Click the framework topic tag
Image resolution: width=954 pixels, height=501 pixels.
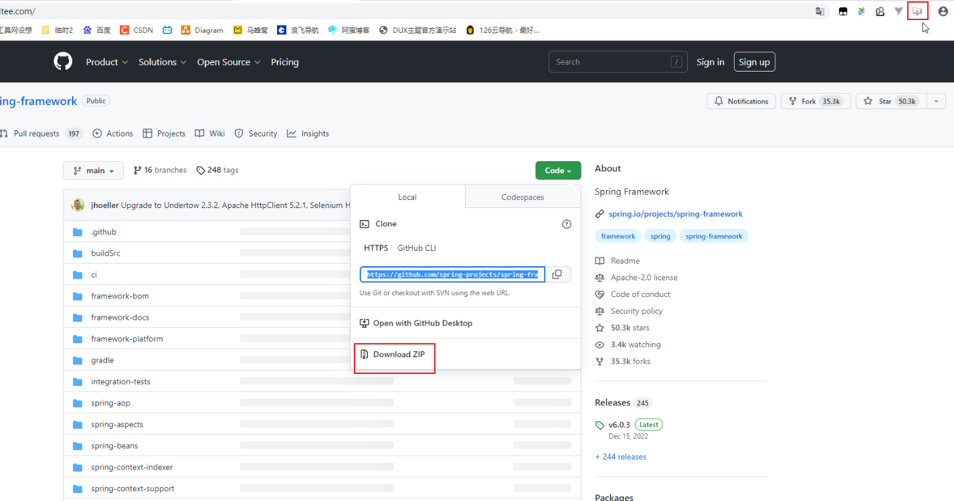tap(618, 236)
